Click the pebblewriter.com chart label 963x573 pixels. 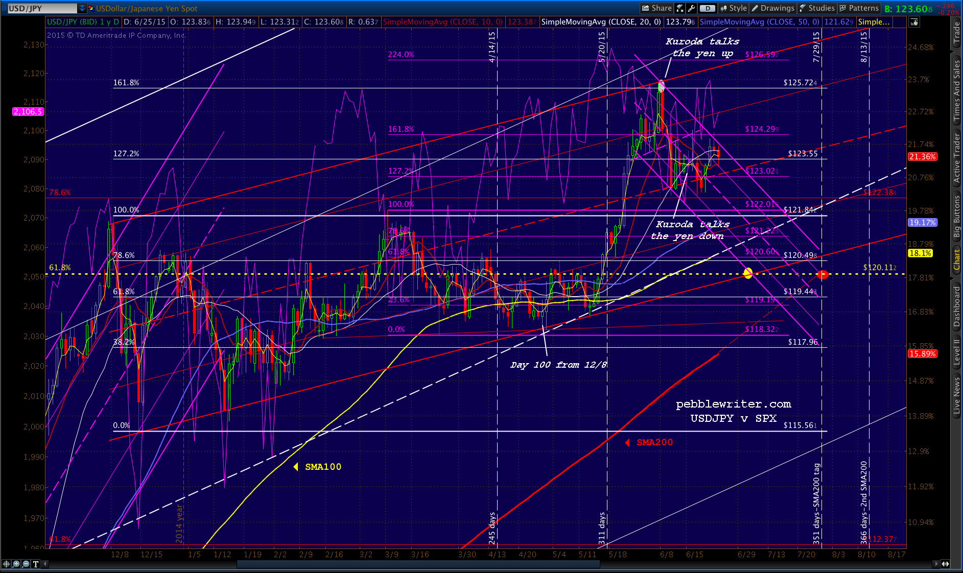click(x=734, y=404)
